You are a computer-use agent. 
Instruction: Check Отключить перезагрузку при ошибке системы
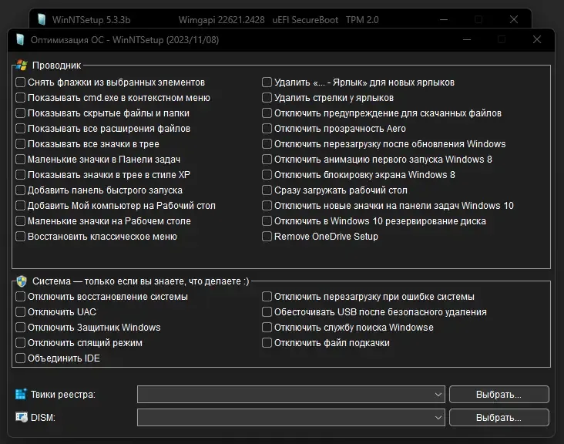pyautogui.click(x=267, y=297)
